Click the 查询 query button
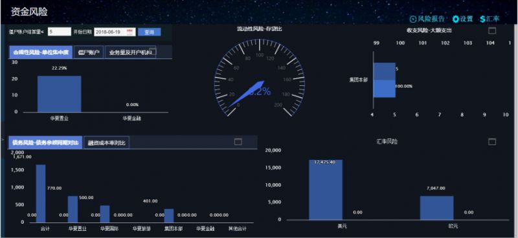 pos(150,32)
